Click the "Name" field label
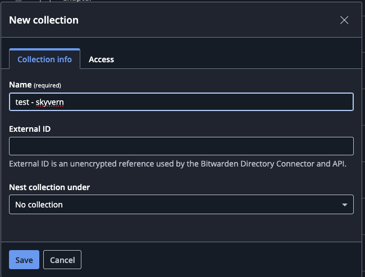 pyautogui.click(x=20, y=85)
